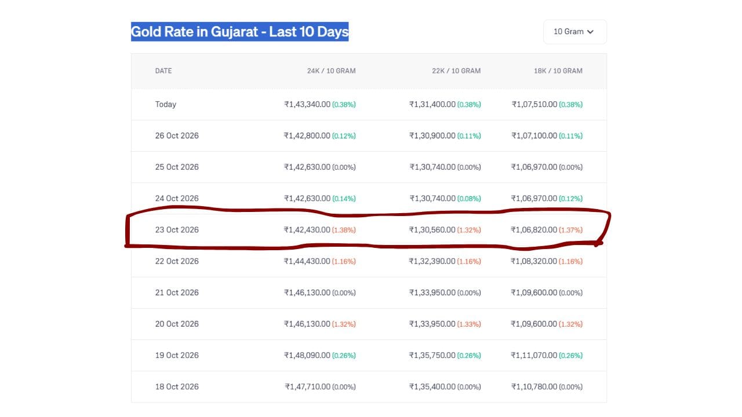Click the Gold Rate in Gujarat heading
This screenshot has height=417, width=742.
point(240,31)
